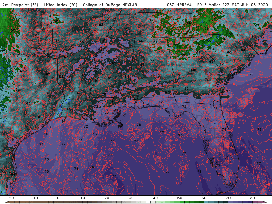The width and height of the screenshot is (272, 204).
Task: Click the 'Lifted Index (°C)' title text
Action: click(x=61, y=5)
